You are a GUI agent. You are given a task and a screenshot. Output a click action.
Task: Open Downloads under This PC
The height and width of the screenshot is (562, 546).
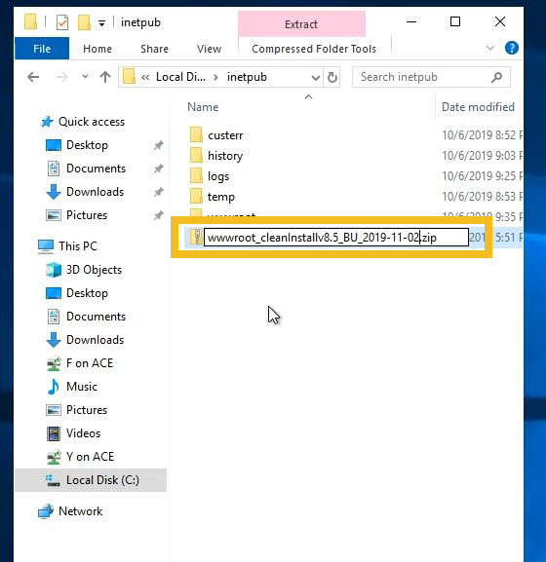(x=96, y=340)
